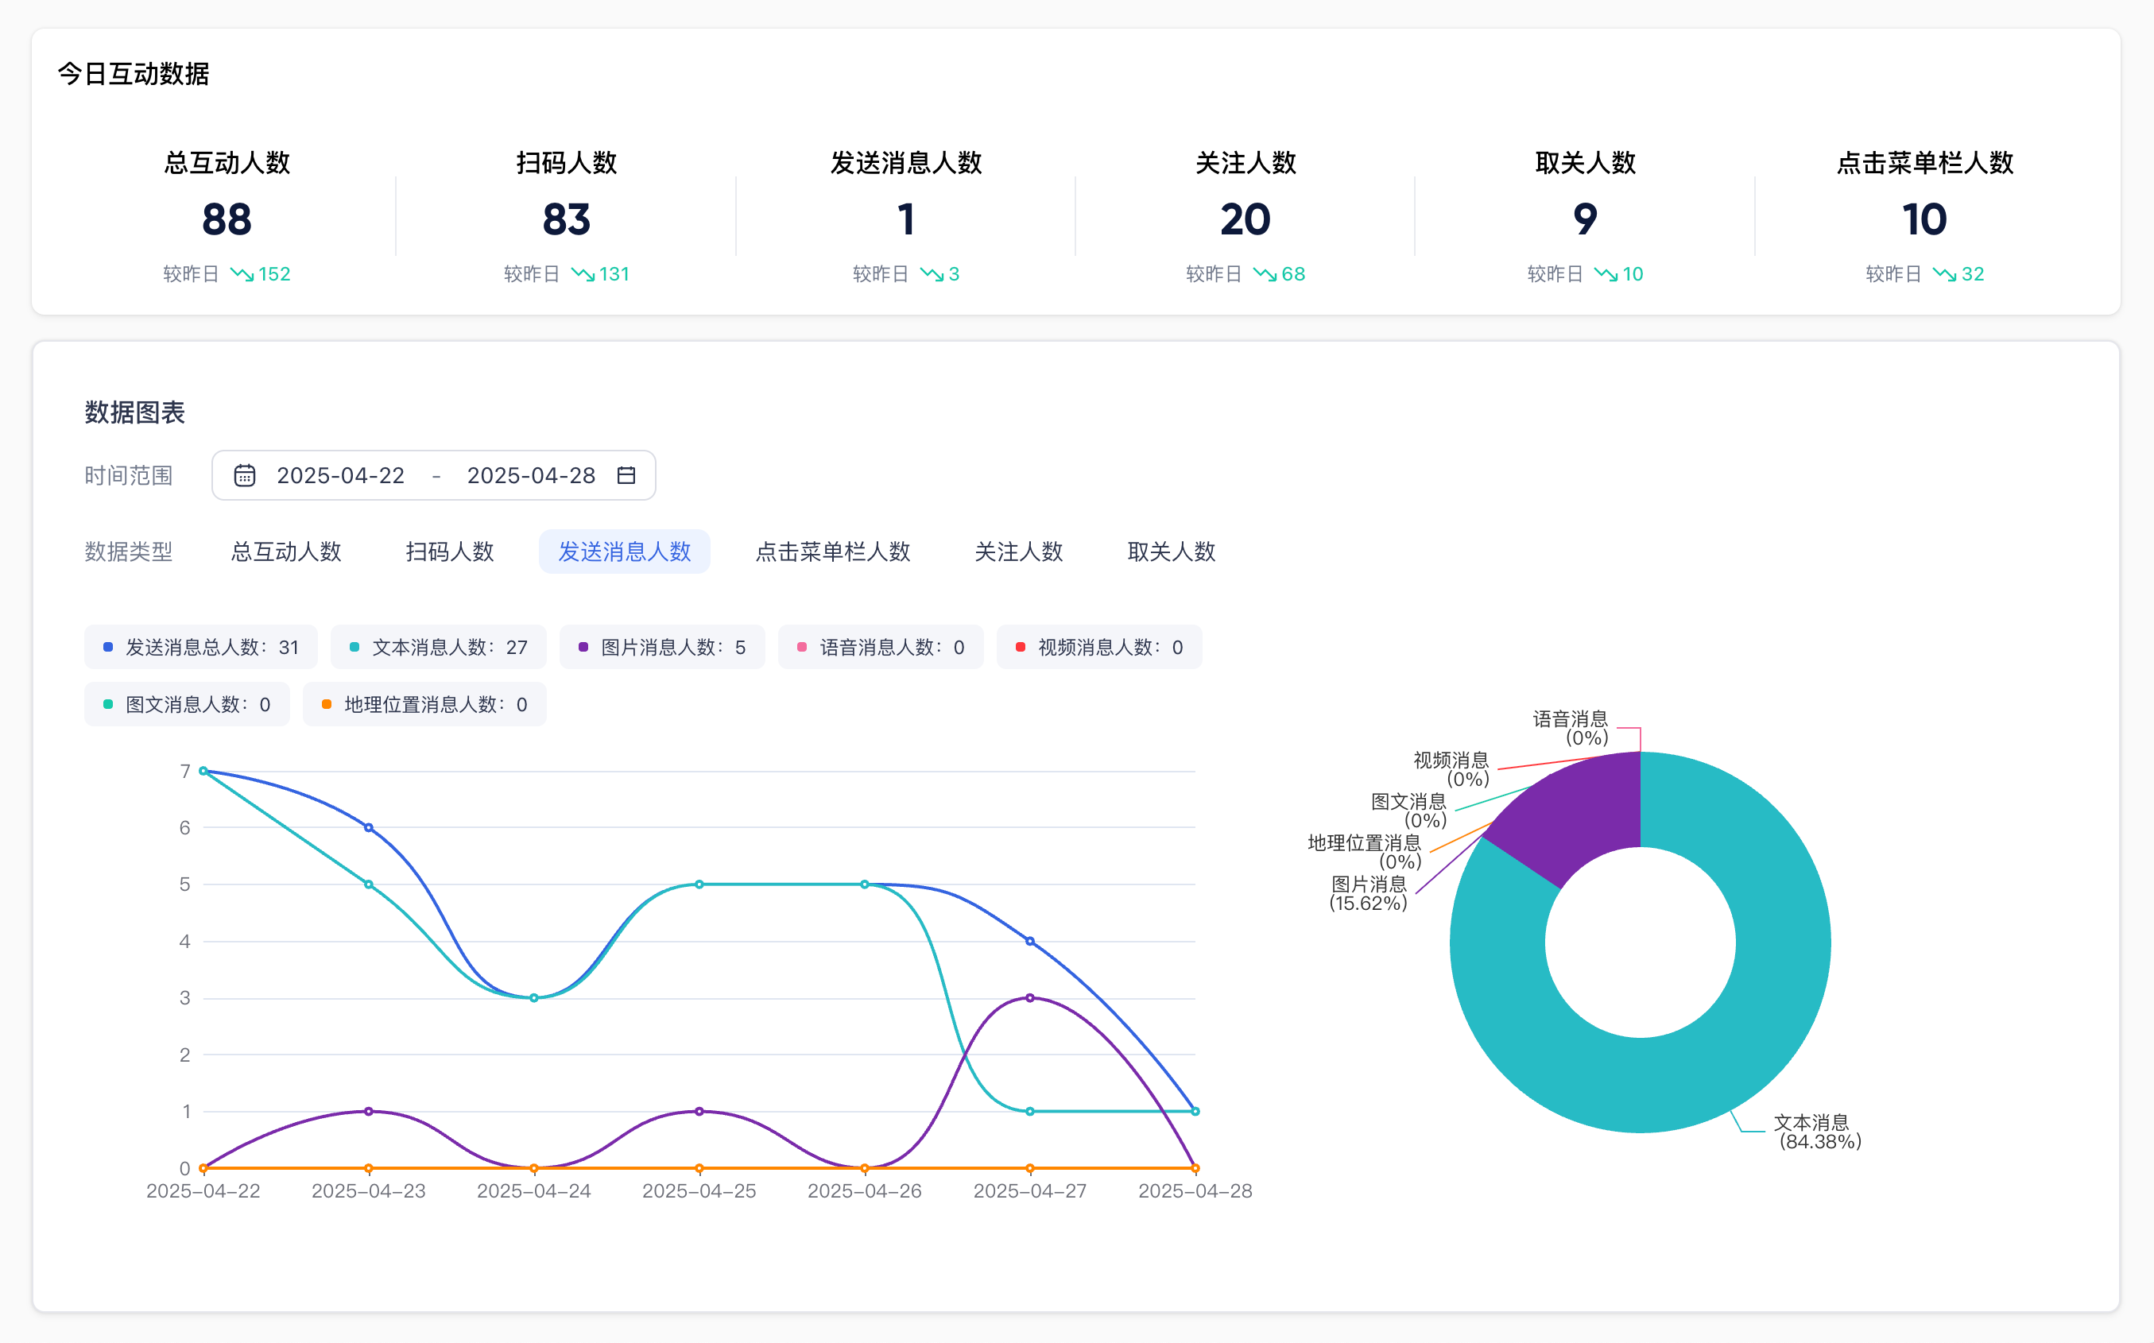Click the 2025-04-27 point on purple line
2154x1343 pixels.
(1029, 997)
